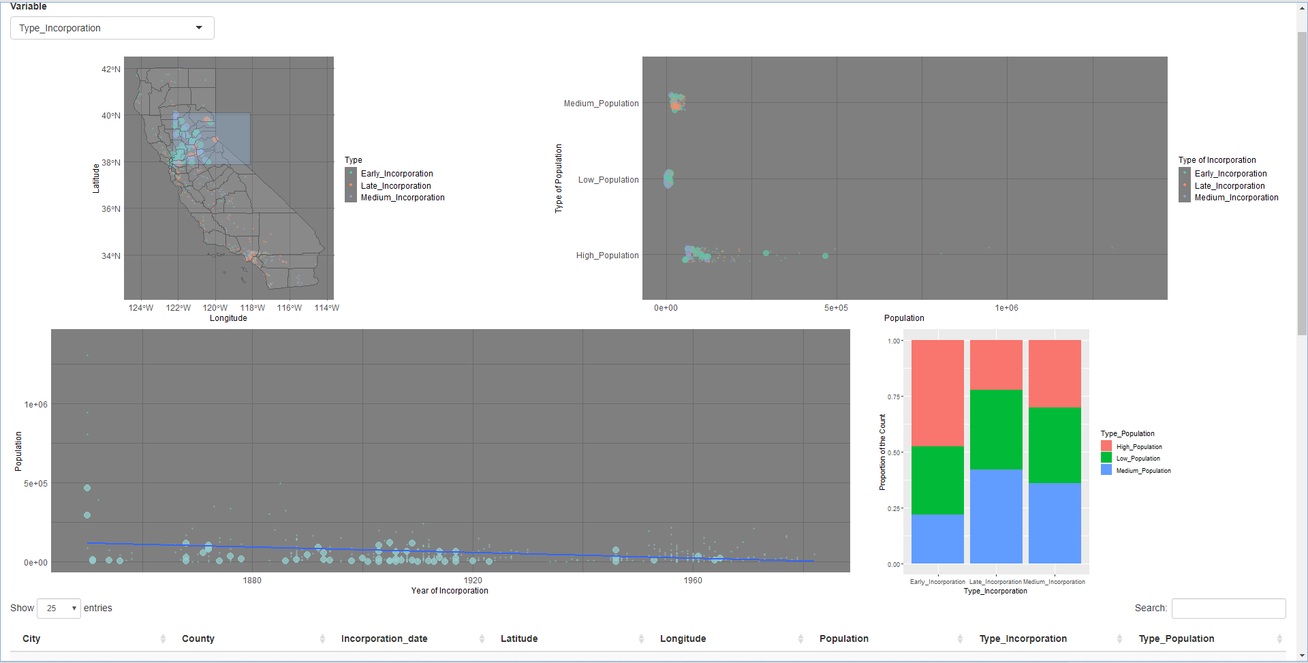
Task: Click the Year of Incorporation axis title
Action: (450, 591)
